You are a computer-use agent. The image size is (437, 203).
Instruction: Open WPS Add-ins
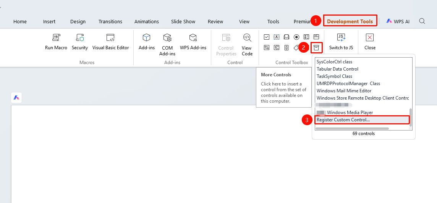pos(193,42)
